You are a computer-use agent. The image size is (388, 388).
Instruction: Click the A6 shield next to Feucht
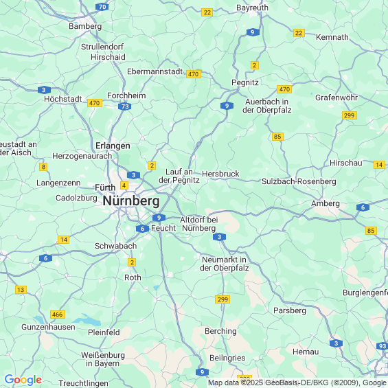142,229
